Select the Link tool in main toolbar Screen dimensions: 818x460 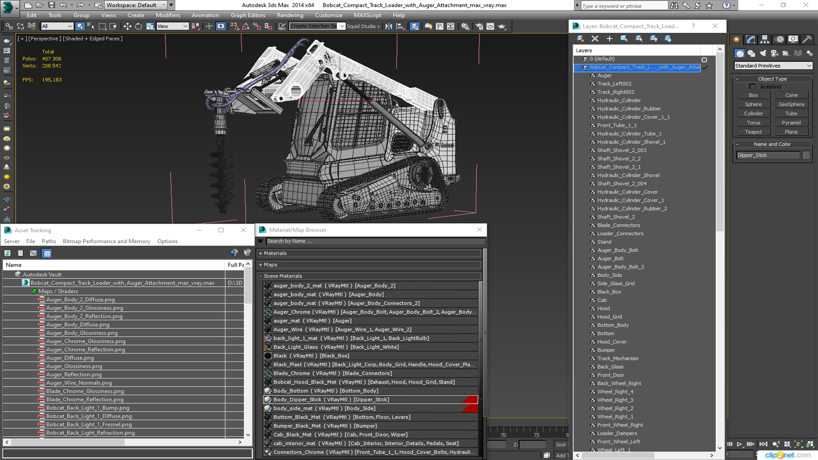coord(9,26)
